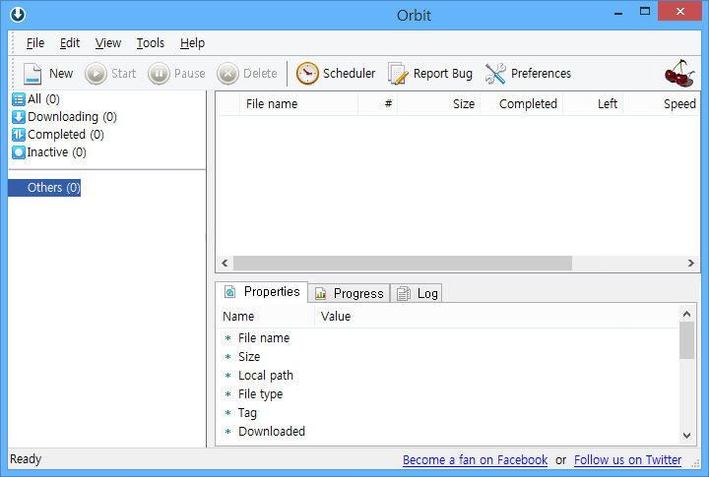The height and width of the screenshot is (477, 709).
Task: Minimize the Orbit window
Action: pos(618,13)
